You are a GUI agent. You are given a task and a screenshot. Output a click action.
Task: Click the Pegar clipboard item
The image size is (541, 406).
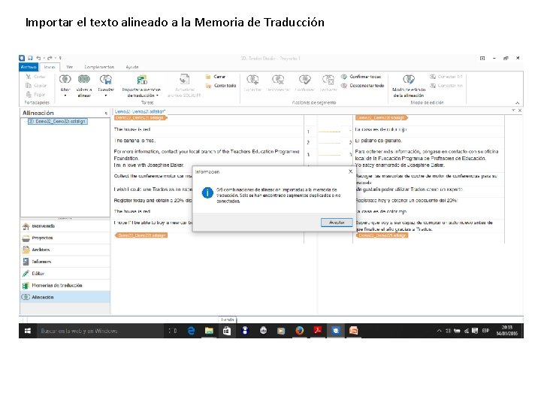point(35,95)
